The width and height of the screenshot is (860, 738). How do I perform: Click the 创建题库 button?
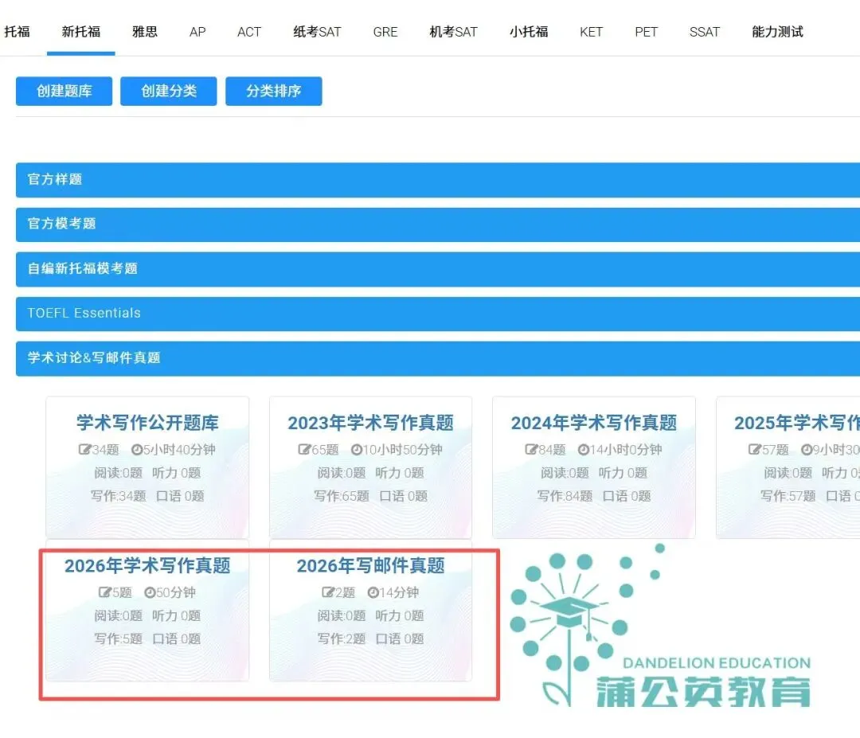63,91
